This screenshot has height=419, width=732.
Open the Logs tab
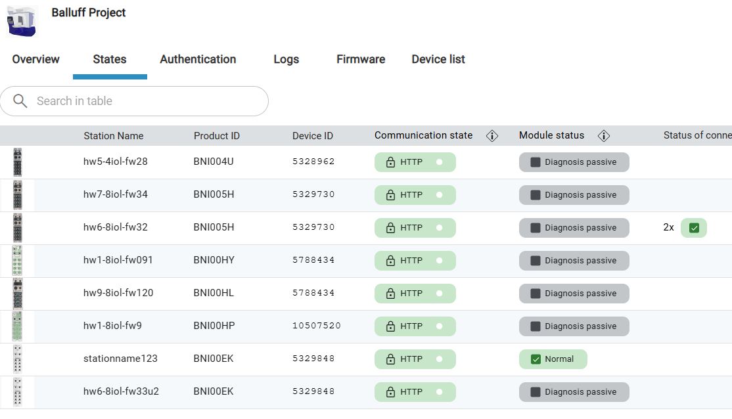(286, 59)
